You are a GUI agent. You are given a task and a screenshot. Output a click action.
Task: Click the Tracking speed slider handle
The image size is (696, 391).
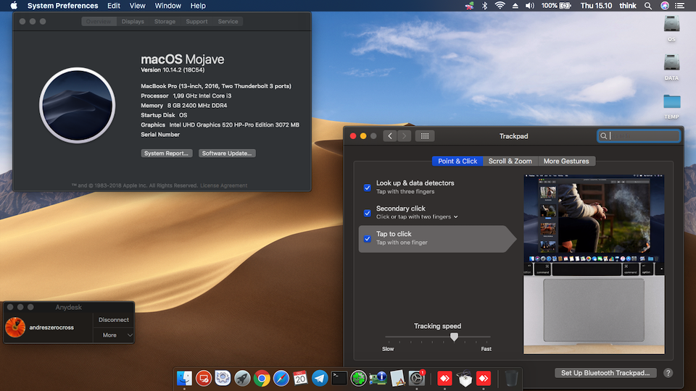454,337
